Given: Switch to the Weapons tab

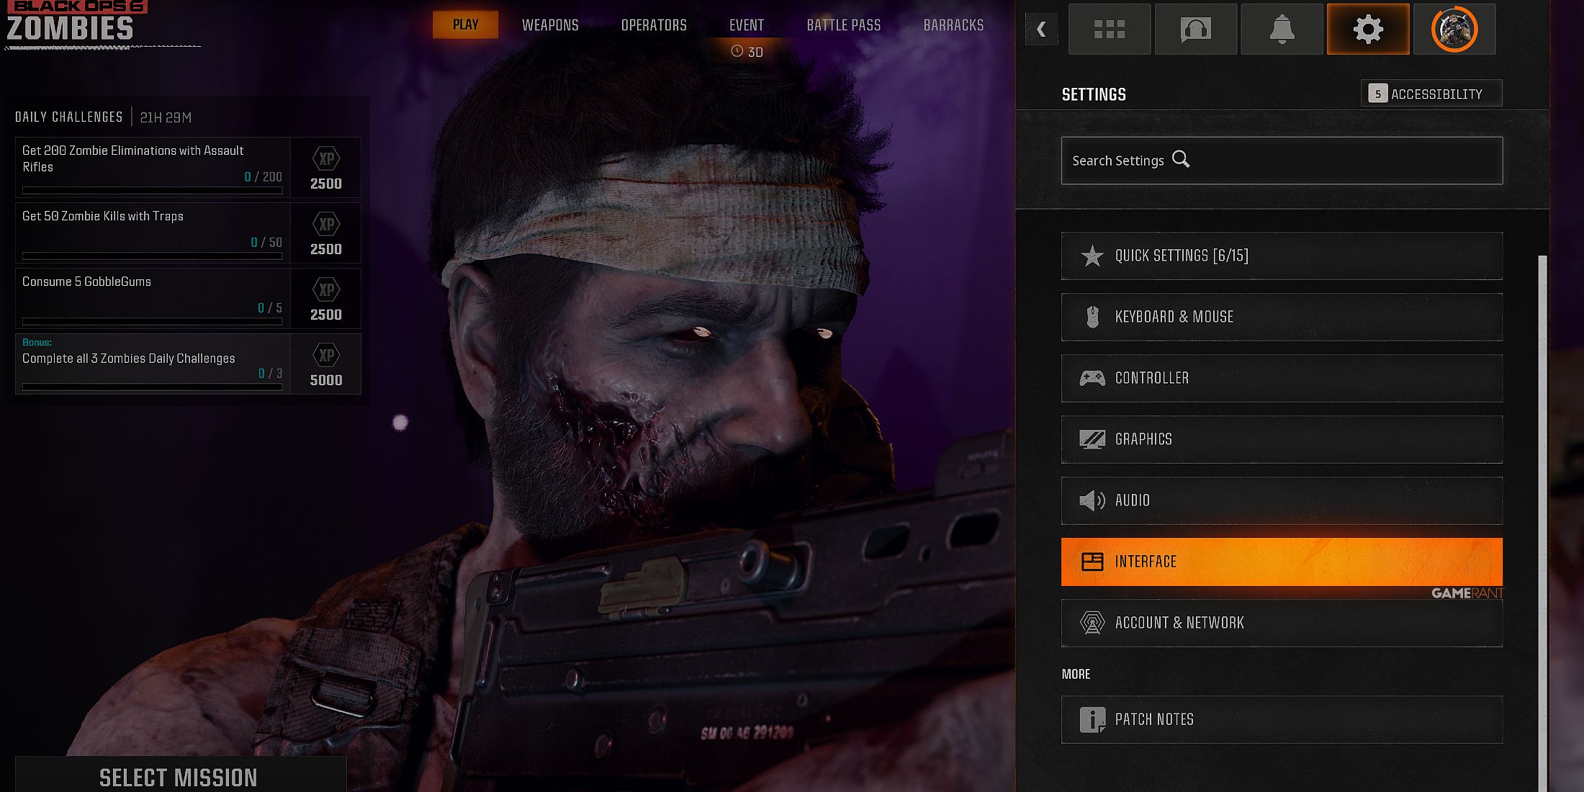Looking at the screenshot, I should click(550, 25).
